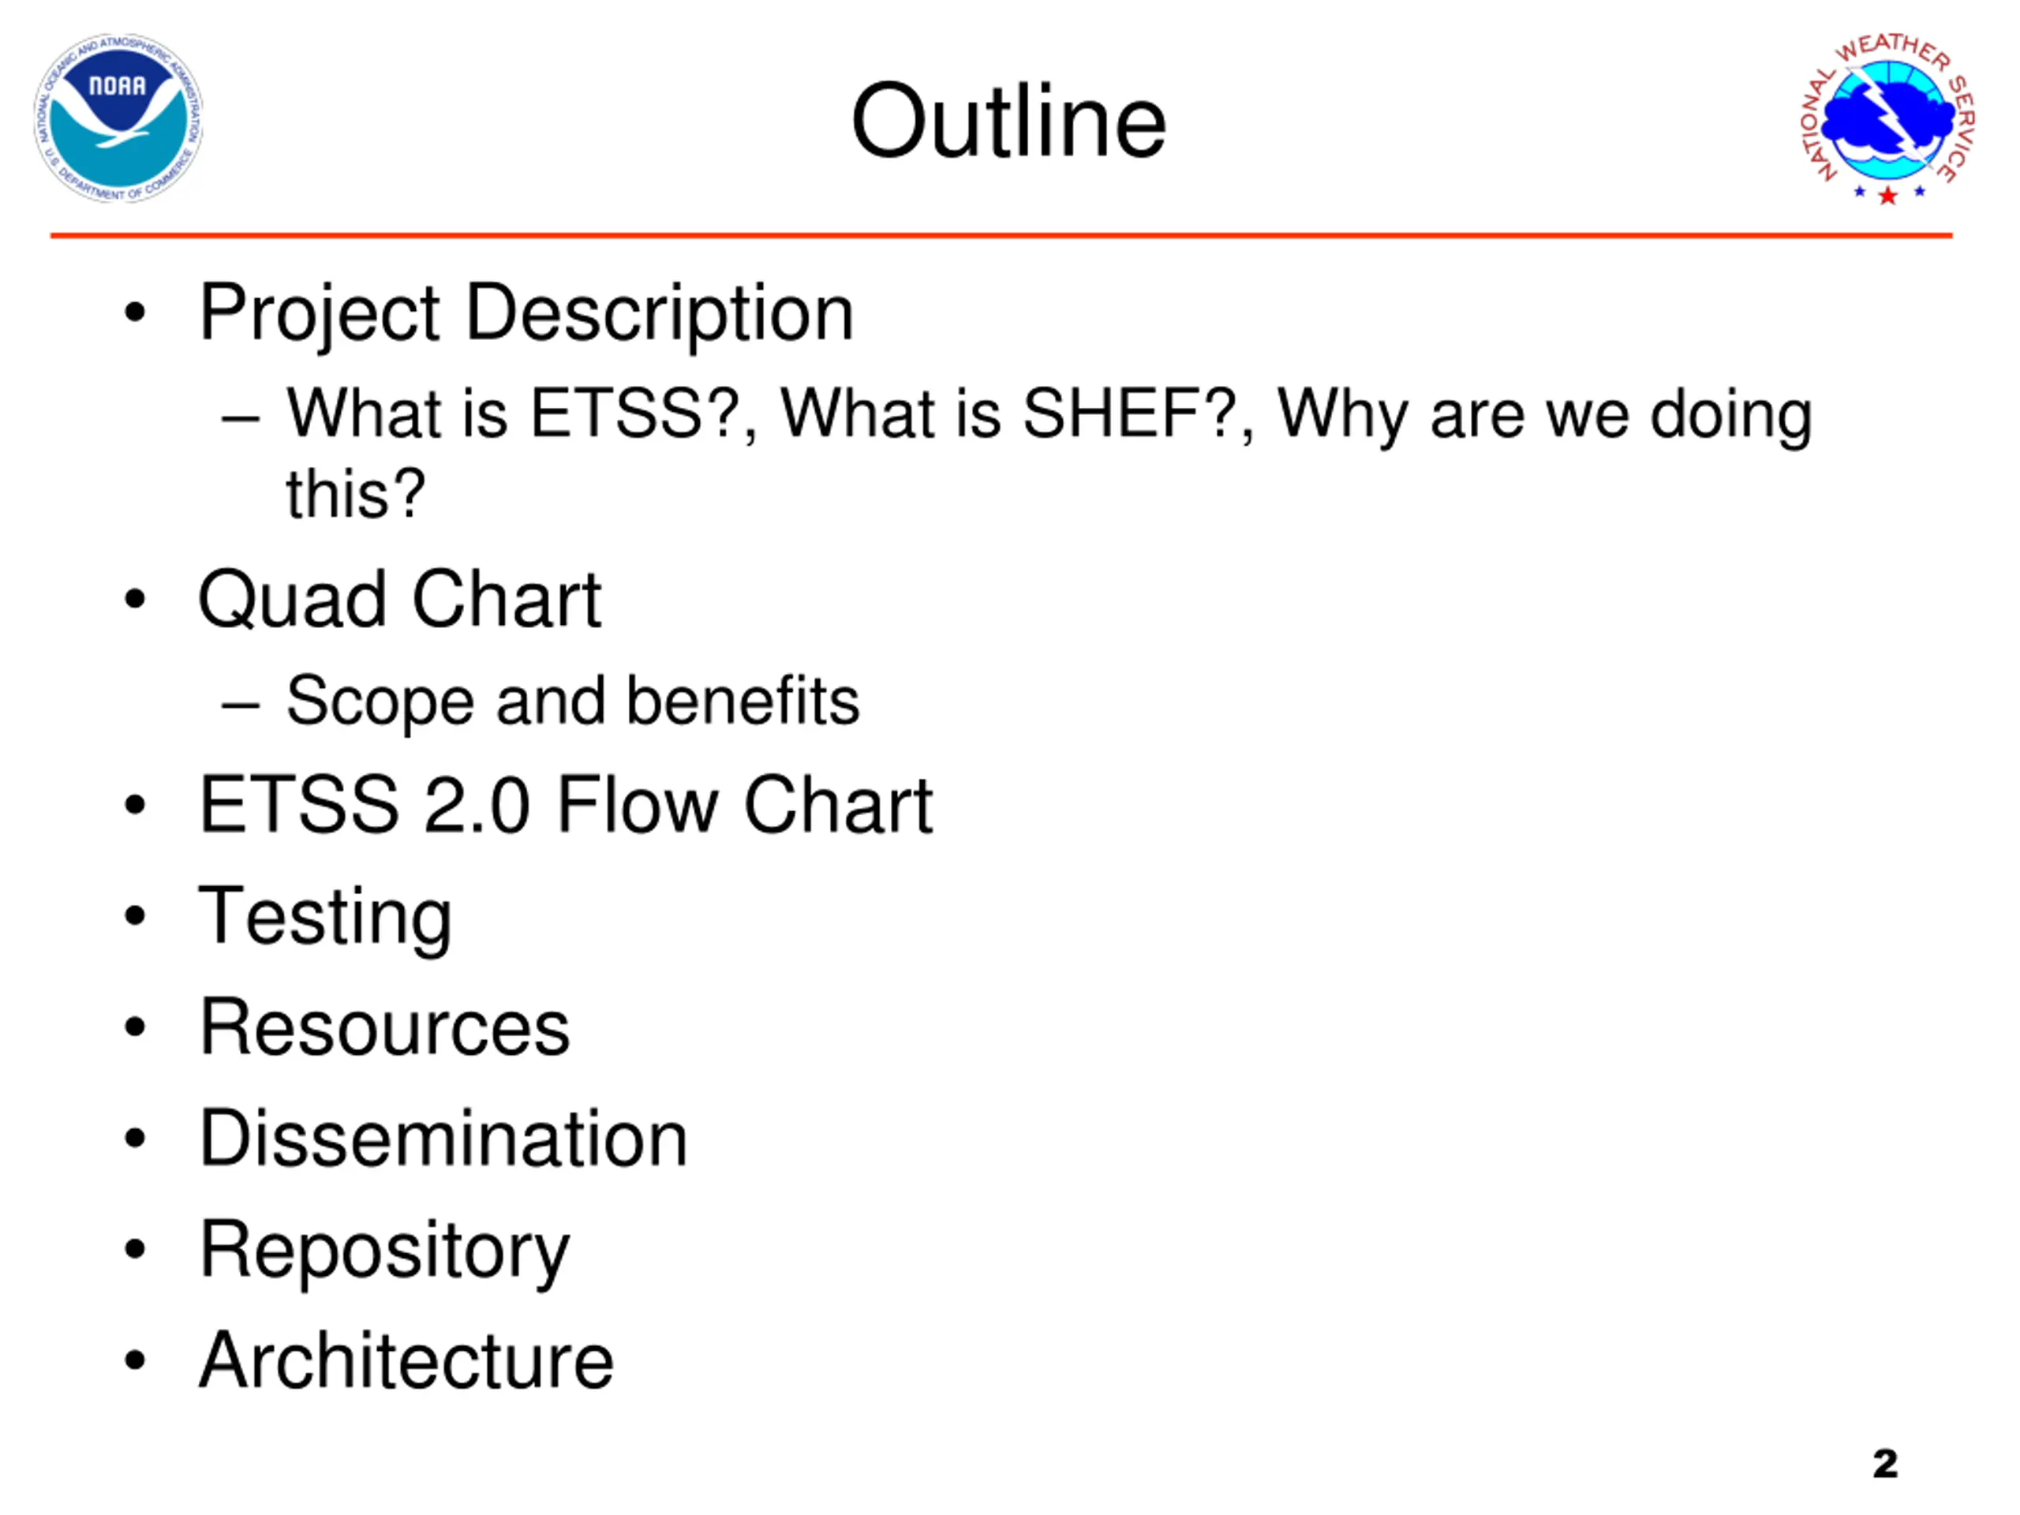Click the Project Description bullet text
This screenshot has height=1515, width=2020.
[526, 314]
